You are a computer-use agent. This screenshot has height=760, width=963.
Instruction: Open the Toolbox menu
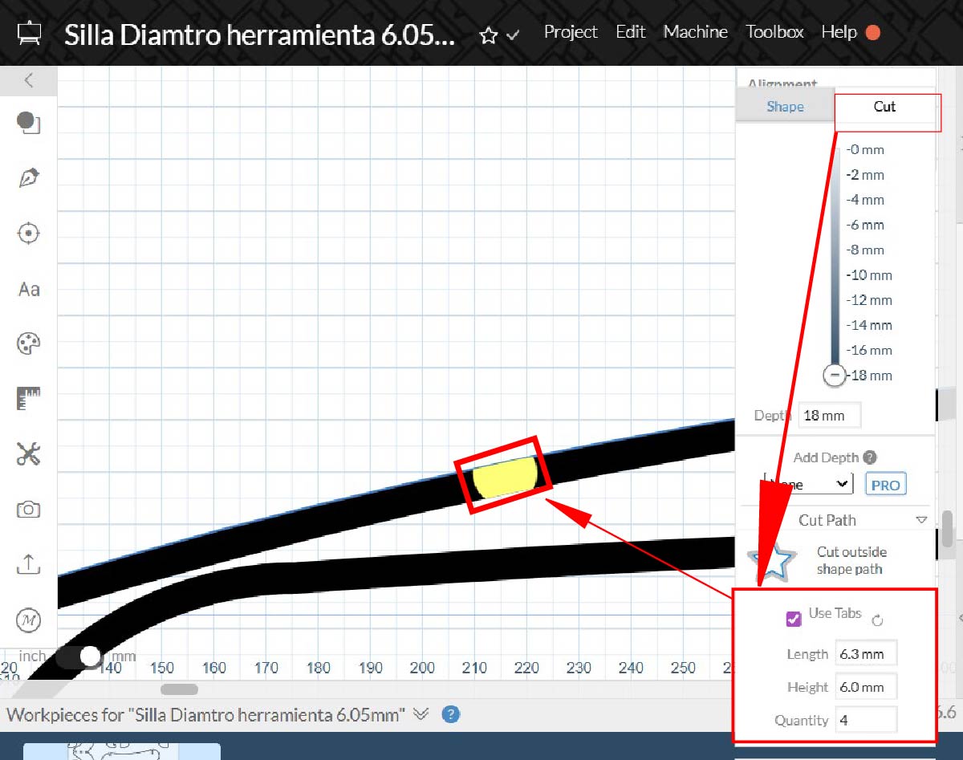(774, 32)
